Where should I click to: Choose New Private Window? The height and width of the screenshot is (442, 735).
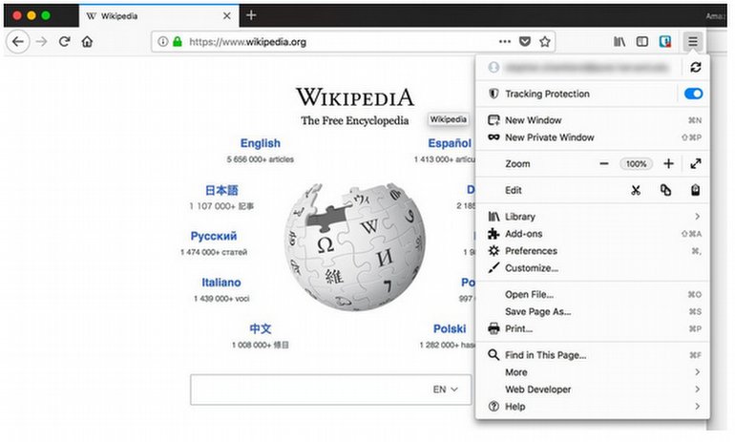click(x=593, y=137)
